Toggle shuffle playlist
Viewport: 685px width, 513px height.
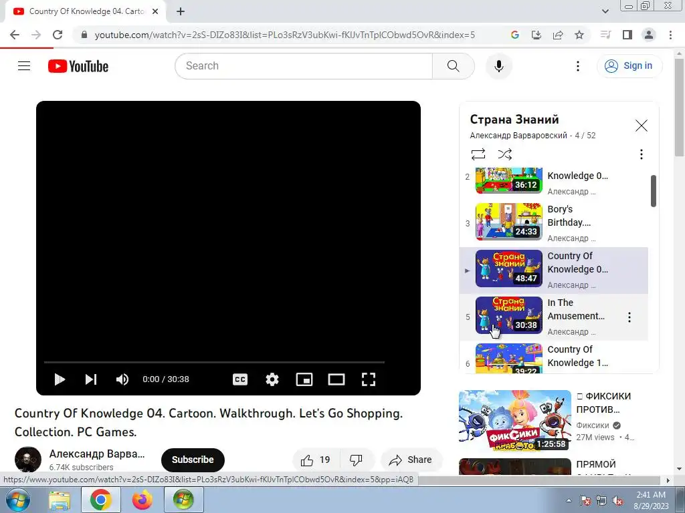[x=505, y=154]
